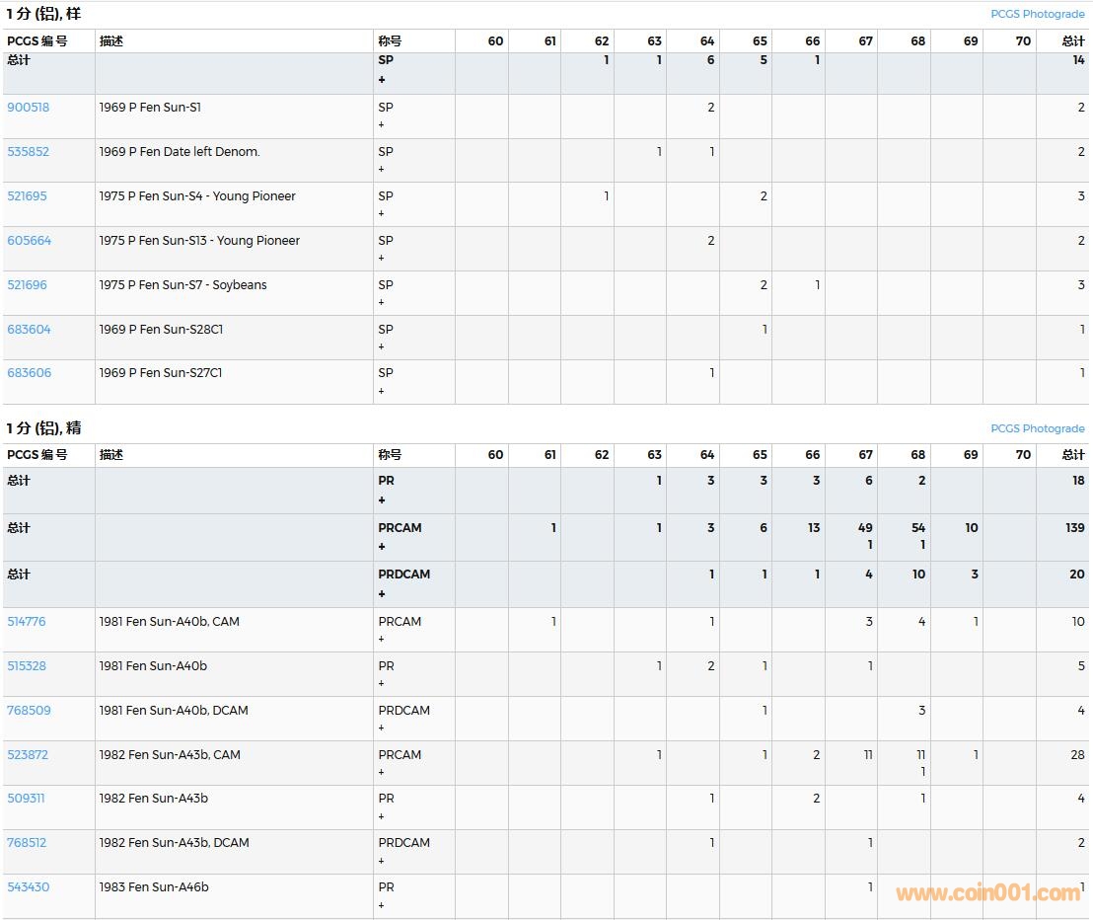The height and width of the screenshot is (920, 1093).
Task: Open the 768512 DCAM coin link
Action: coord(27,843)
